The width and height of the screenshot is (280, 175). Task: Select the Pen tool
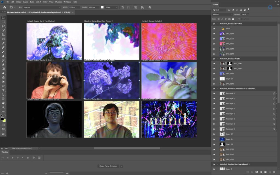coord(3,86)
